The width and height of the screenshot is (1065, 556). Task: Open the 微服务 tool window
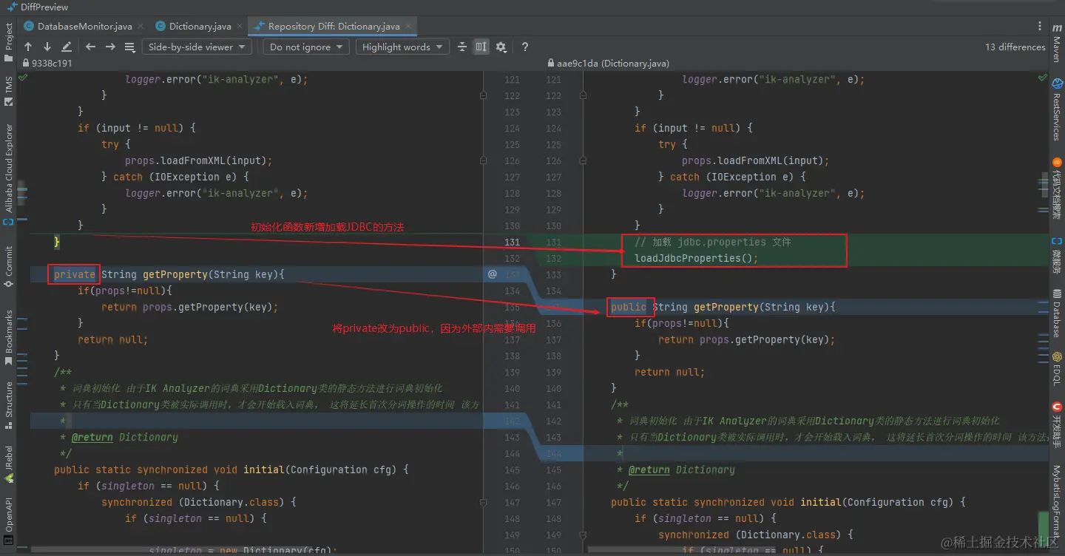pos(1057,257)
